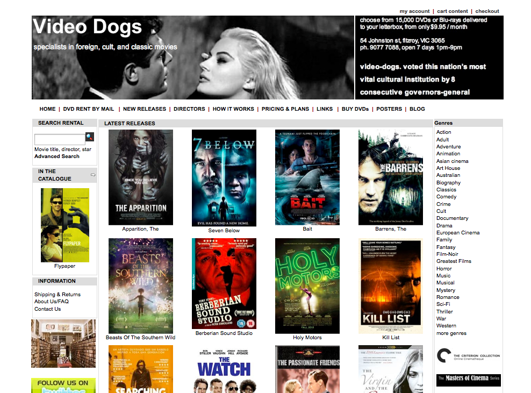View cart content link
531x393 pixels.
tap(453, 11)
